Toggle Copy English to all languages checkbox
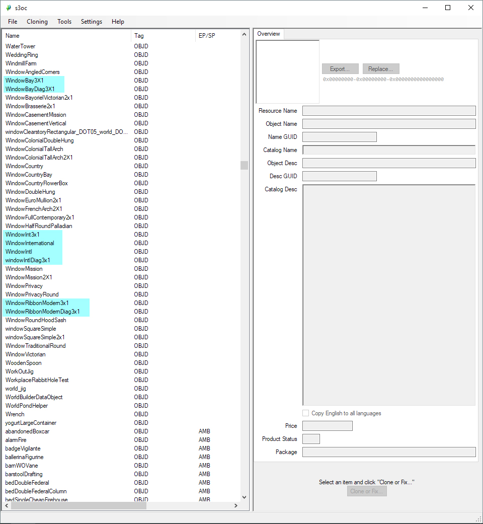The image size is (483, 524). tap(305, 413)
